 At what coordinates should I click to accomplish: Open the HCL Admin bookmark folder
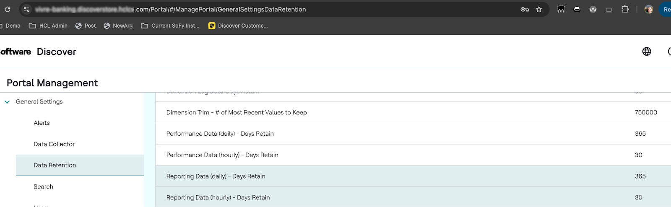click(x=48, y=26)
